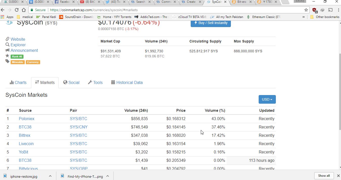Open the SYS/BTC pair for Poloniex
The width and height of the screenshot is (341, 180).
click(78, 119)
